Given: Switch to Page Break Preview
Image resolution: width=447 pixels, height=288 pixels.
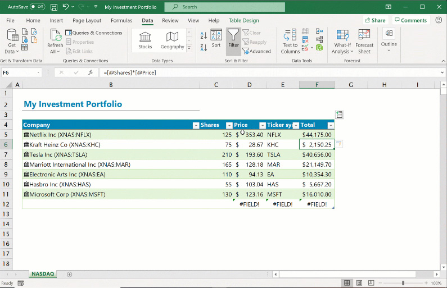Looking at the screenshot, I should tap(371, 283).
